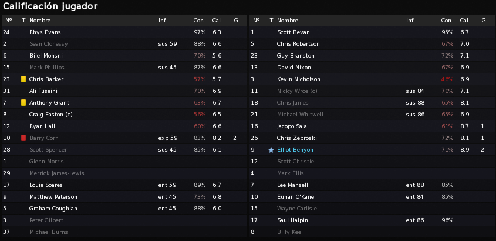Click the star icon beside Elliot Benyon
This screenshot has width=496, height=241.
[271, 150]
